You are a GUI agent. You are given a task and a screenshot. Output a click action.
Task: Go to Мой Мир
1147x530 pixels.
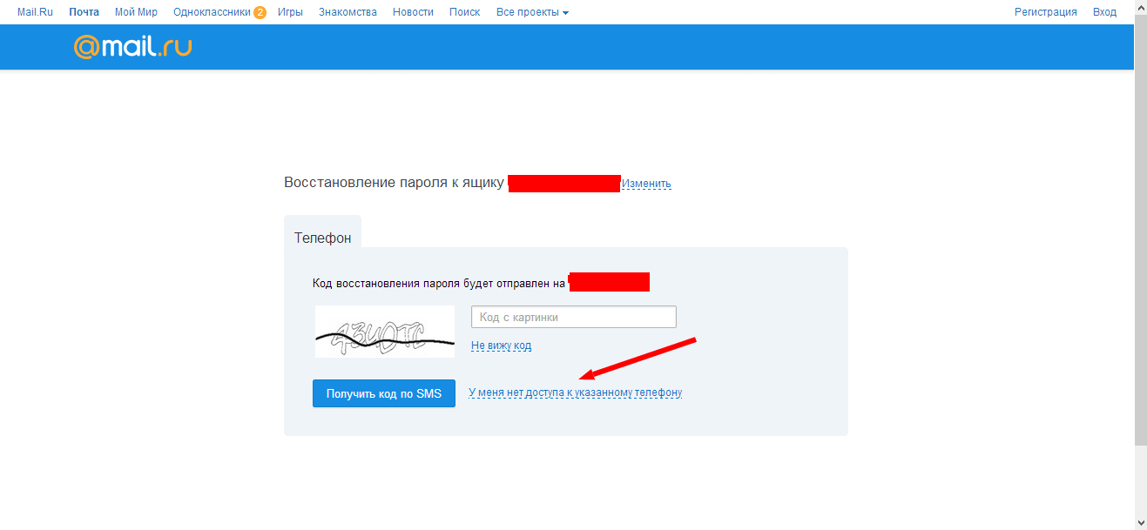(136, 12)
